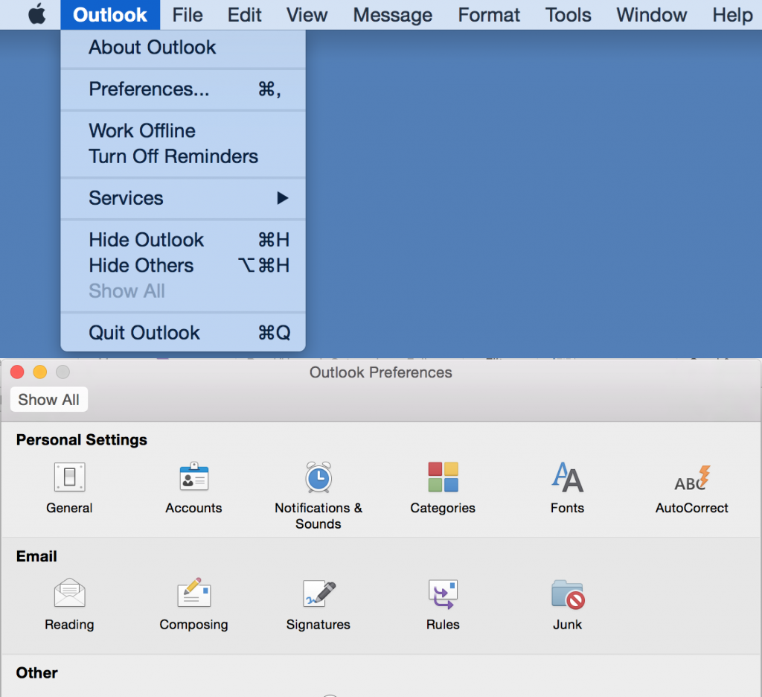
Task: Open Categories colored squares icon
Action: coord(443,477)
